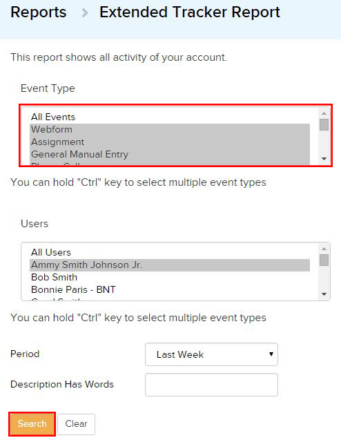
Task: Click Event Type list scroll up arrow
Action: coord(324,113)
